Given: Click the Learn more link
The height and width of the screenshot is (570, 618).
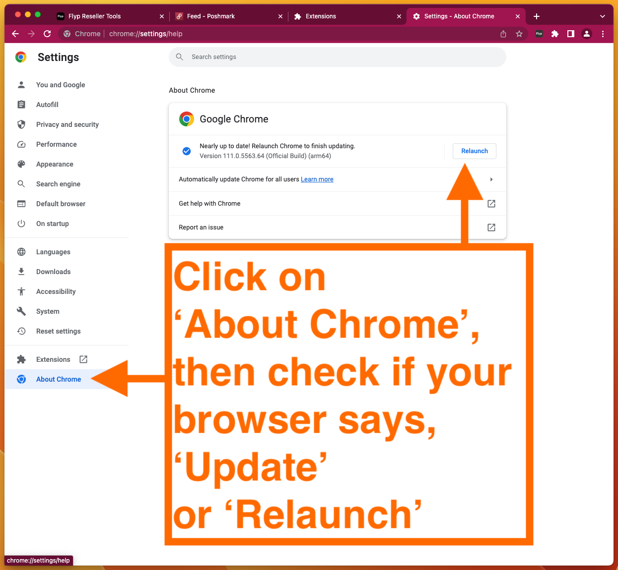Looking at the screenshot, I should (317, 179).
